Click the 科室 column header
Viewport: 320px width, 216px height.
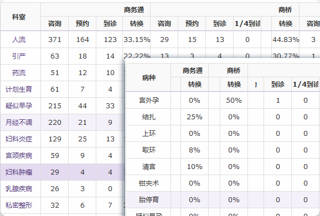coord(19,17)
